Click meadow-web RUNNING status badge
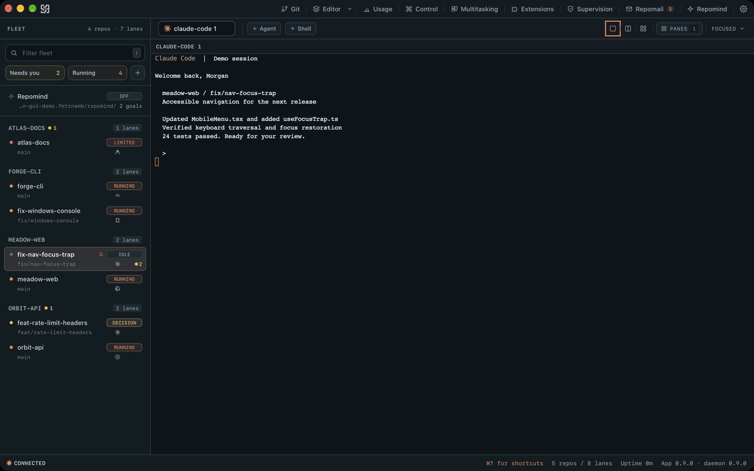 click(x=124, y=279)
